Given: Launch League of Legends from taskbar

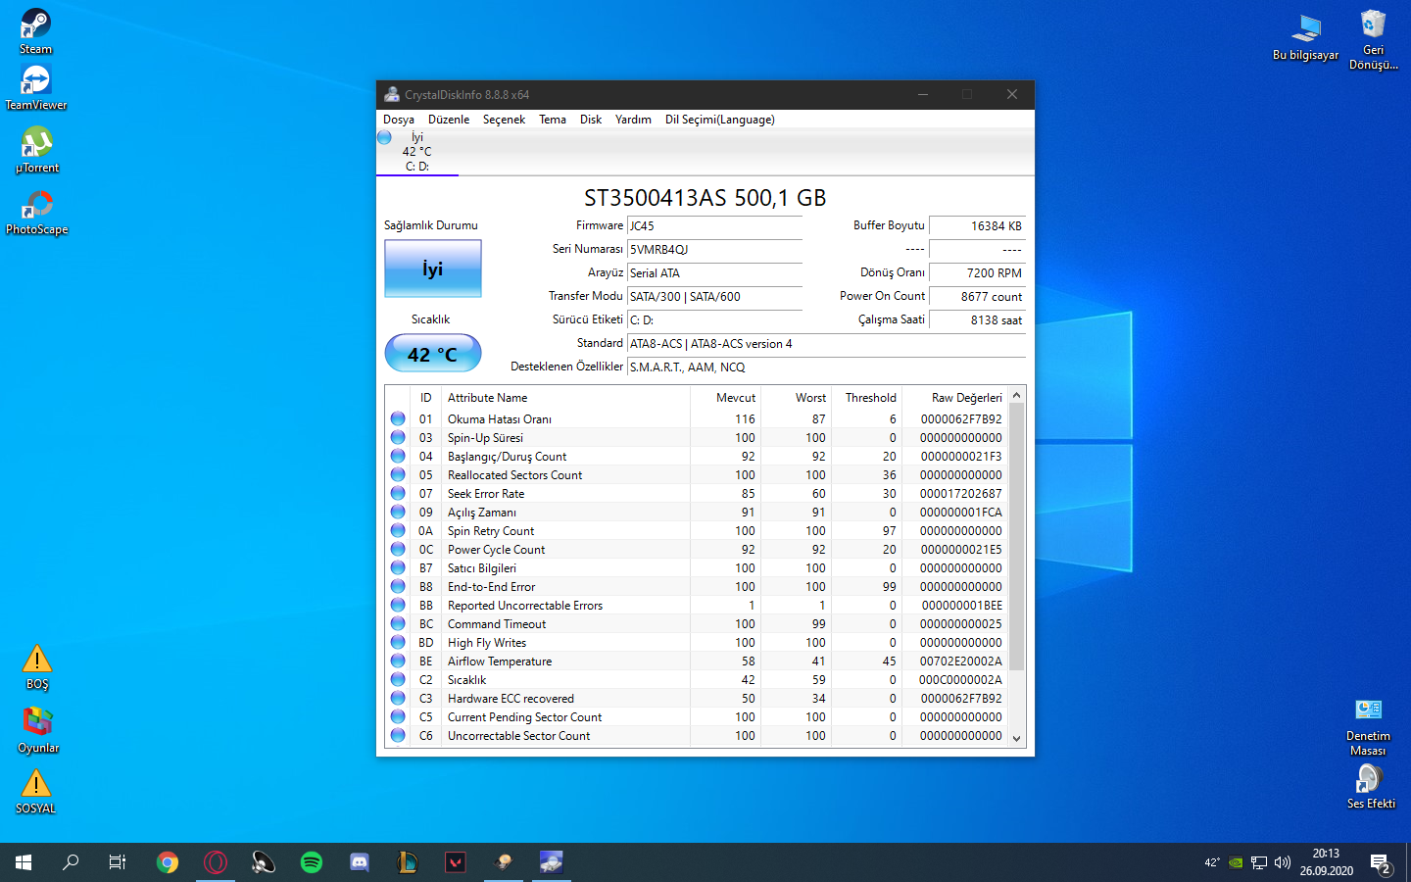Looking at the screenshot, I should tap(408, 862).
